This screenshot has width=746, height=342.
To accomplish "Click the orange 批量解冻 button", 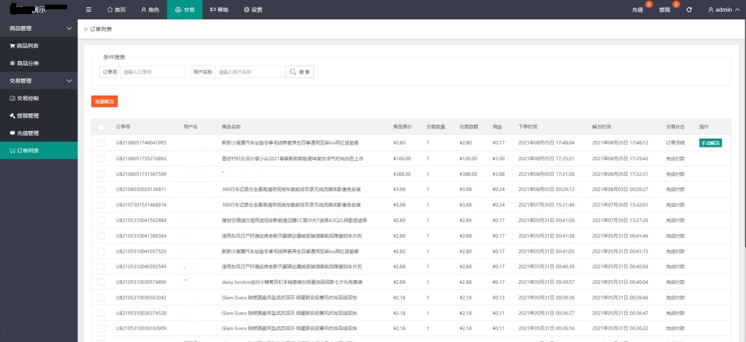I will [104, 101].
